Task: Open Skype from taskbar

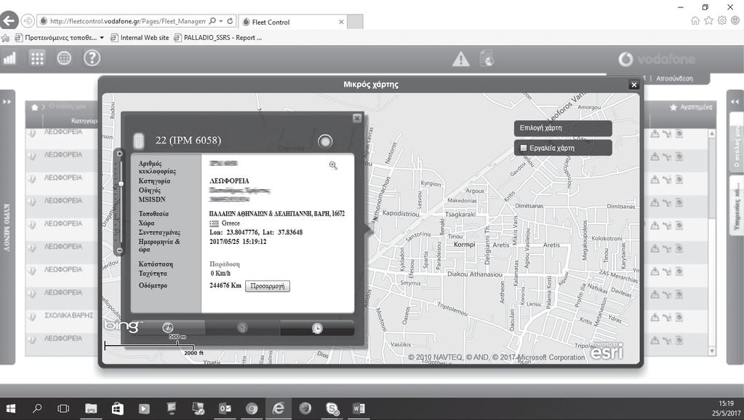Action: point(332,408)
